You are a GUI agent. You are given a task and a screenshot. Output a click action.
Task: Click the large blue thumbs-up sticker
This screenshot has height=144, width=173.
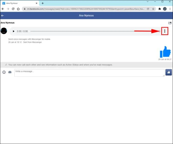(165, 52)
